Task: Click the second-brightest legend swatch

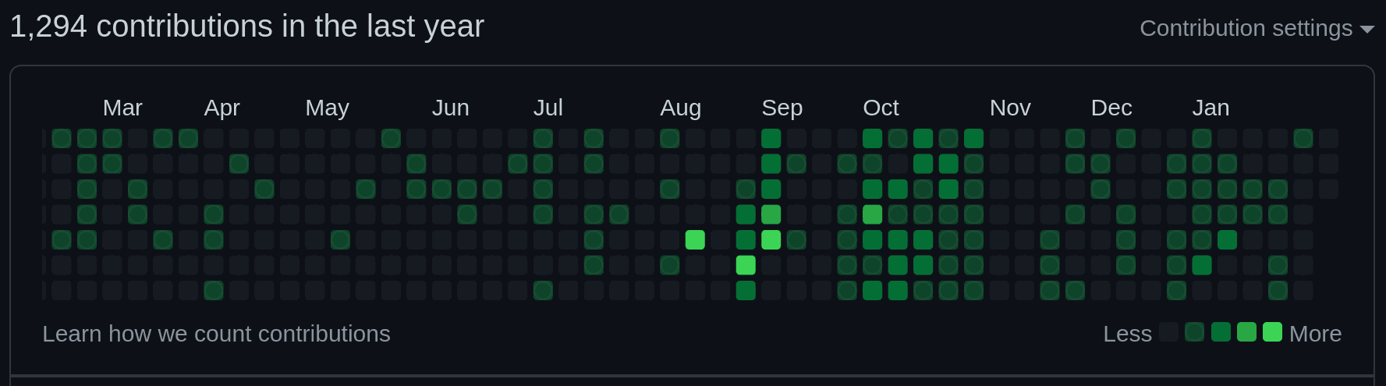Action: [1246, 332]
